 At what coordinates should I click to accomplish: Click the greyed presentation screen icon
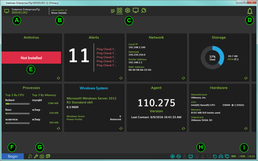tap(197, 156)
